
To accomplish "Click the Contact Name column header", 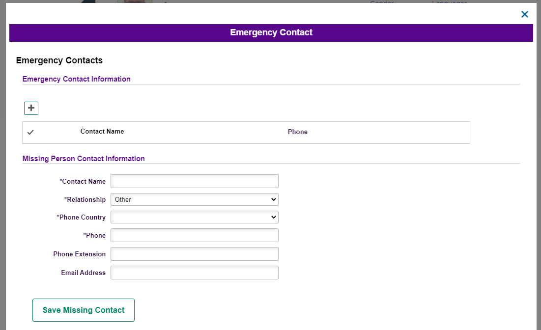I will [102, 132].
